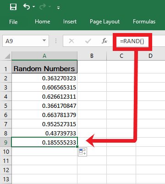Switch to the Insert tab
165x184 pixels.
70,22
